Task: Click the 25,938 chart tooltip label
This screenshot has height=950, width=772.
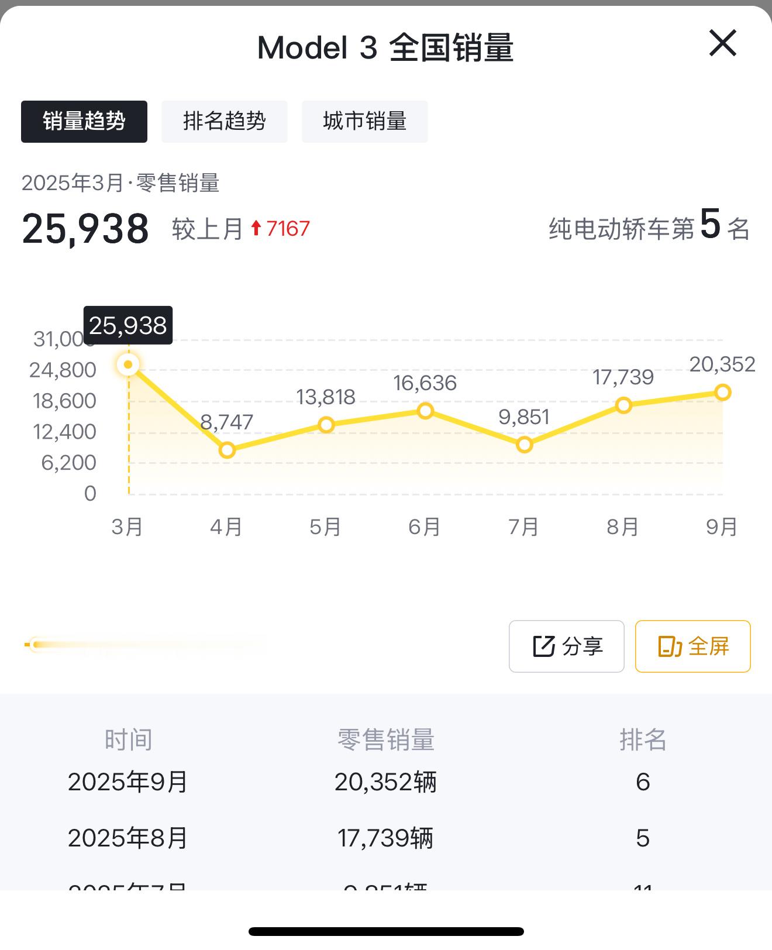Action: pos(128,325)
